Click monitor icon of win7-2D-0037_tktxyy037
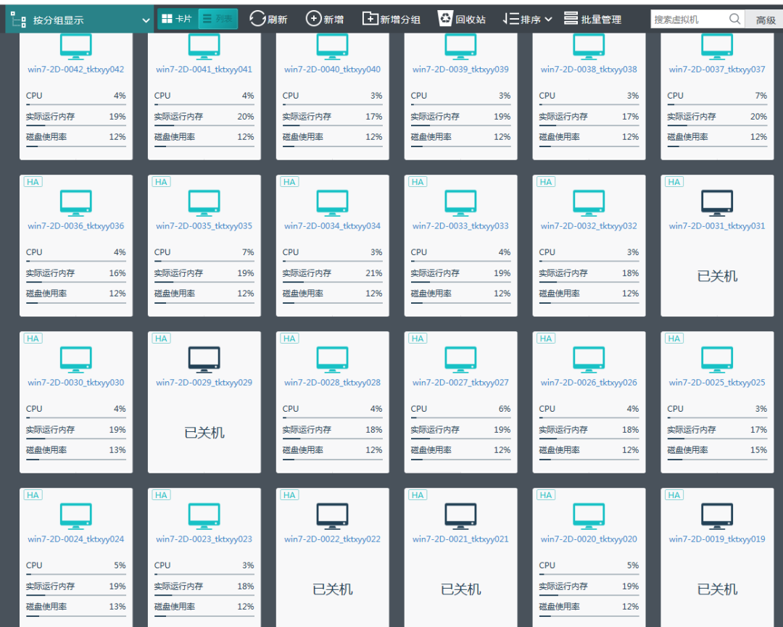This screenshot has height=627, width=783. [717, 46]
